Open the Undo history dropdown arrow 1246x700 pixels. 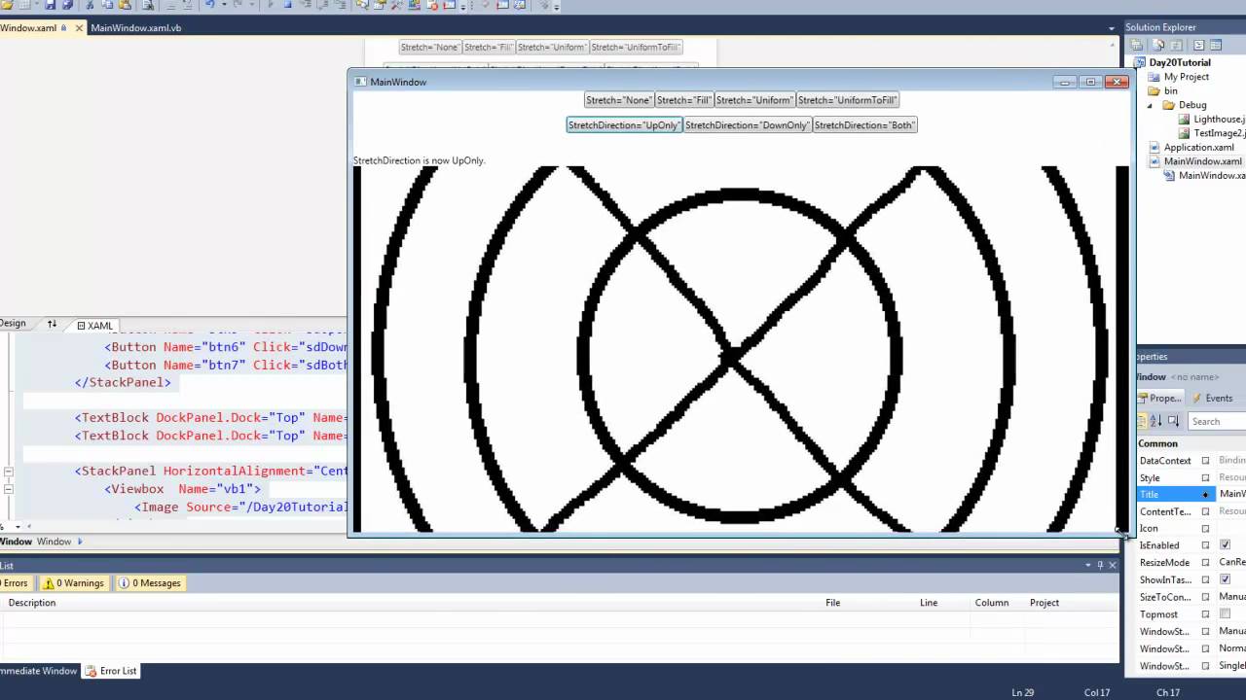click(x=224, y=5)
